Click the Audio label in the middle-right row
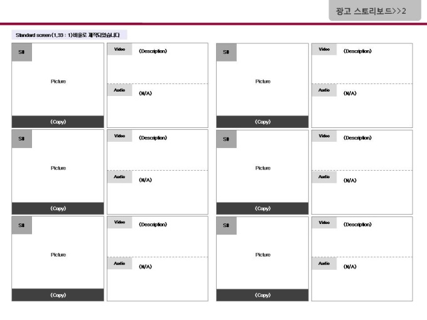The image size is (427, 320). click(x=324, y=177)
